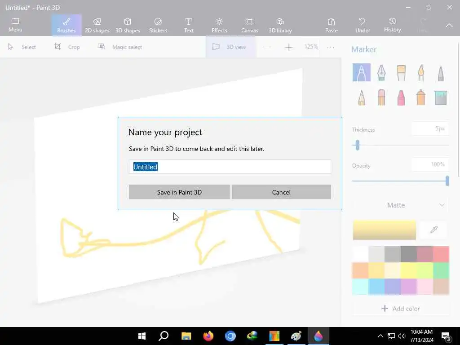Open File Explorer from taskbar

[186, 336]
